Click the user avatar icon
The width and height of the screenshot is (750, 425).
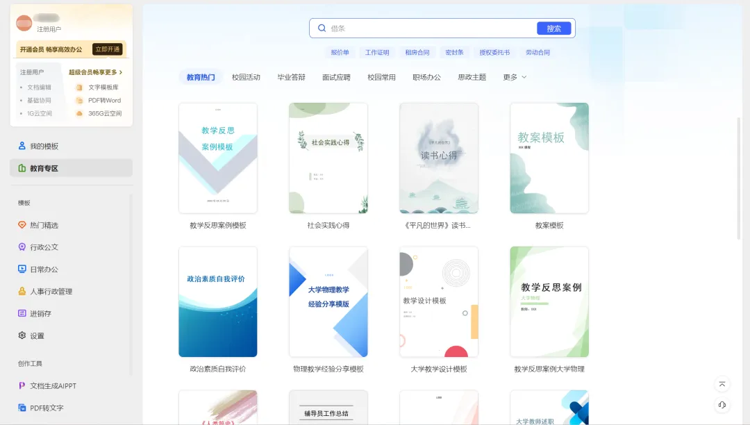click(24, 22)
